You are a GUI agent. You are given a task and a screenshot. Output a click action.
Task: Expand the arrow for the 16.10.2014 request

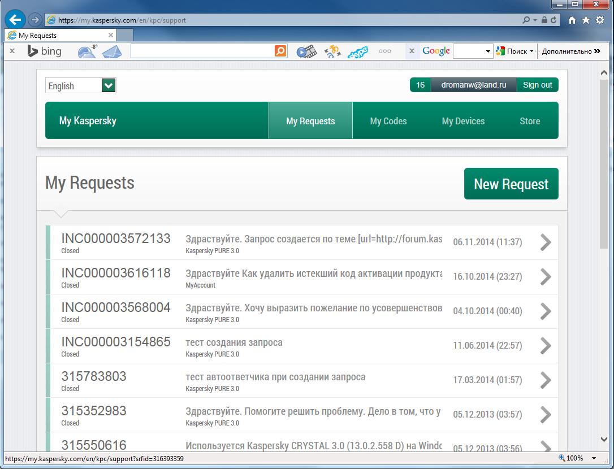point(546,277)
